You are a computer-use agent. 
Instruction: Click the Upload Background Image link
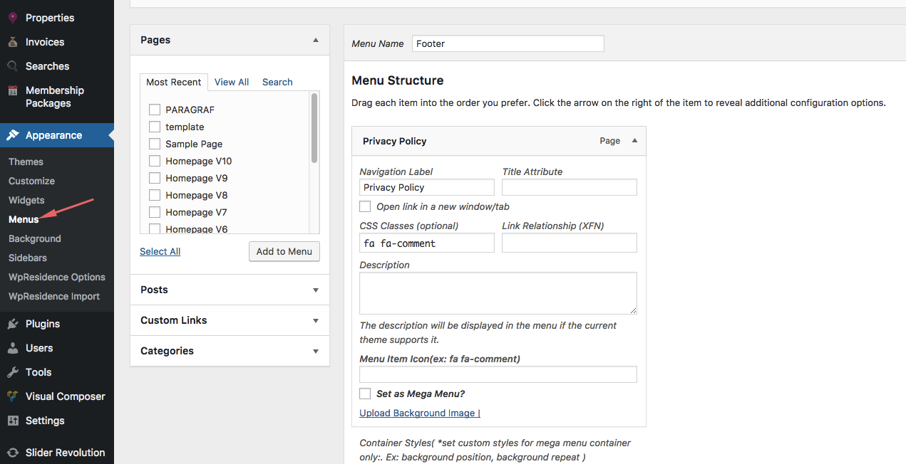pos(419,413)
